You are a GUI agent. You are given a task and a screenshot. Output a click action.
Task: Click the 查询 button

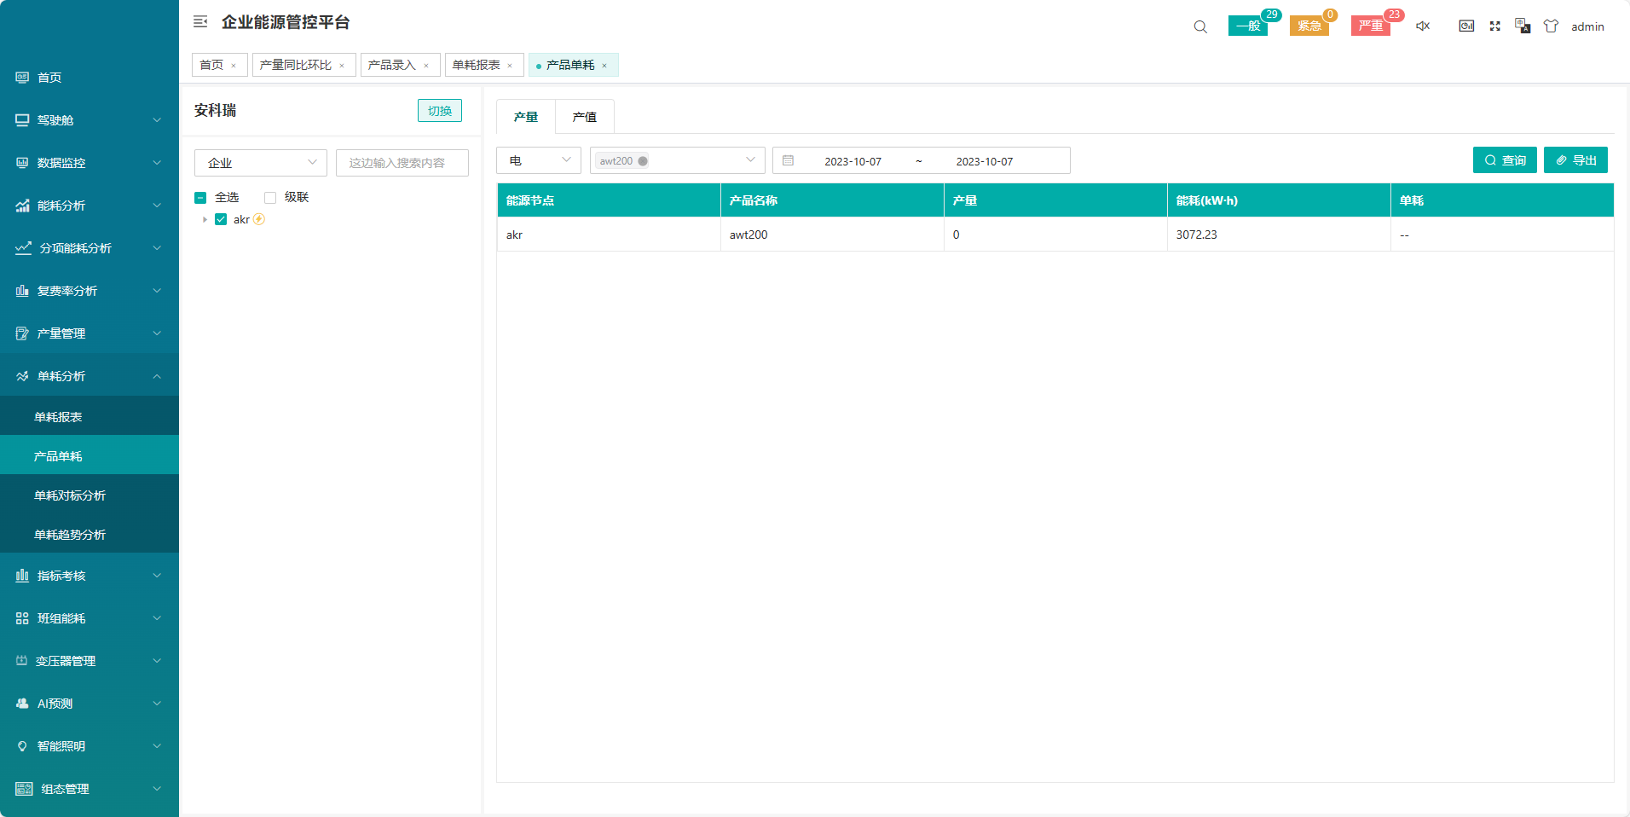[x=1505, y=160]
